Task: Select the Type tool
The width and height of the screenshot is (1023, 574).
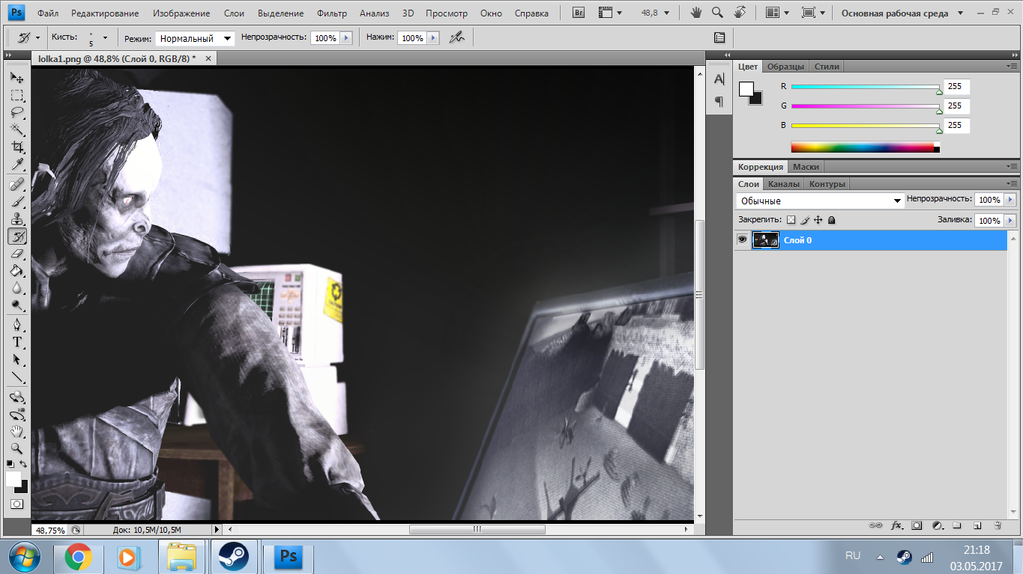Action: tap(16, 342)
